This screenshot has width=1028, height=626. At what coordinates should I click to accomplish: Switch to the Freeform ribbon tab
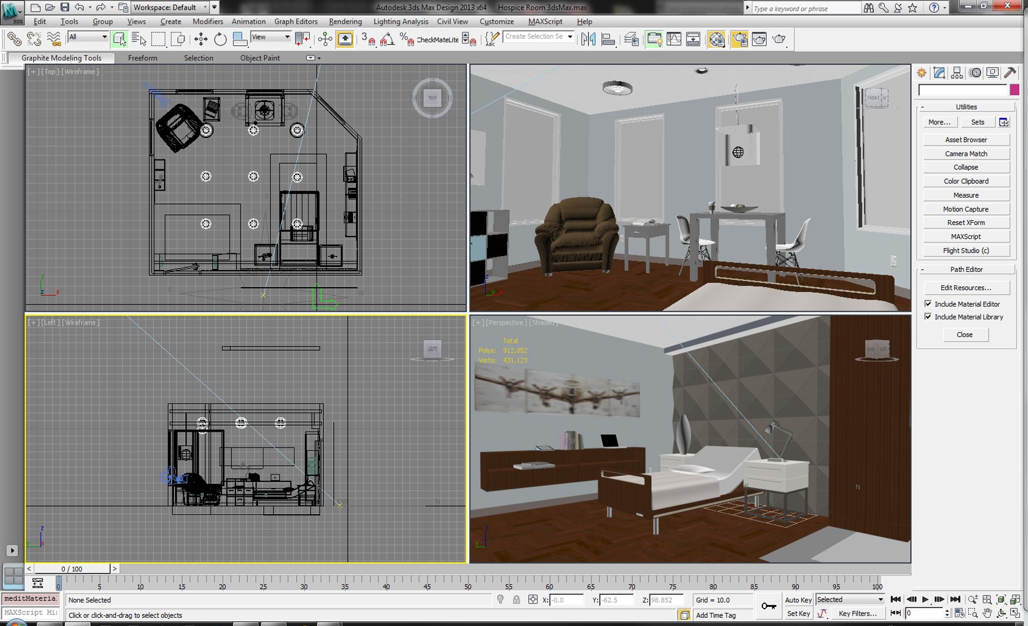[x=143, y=58]
